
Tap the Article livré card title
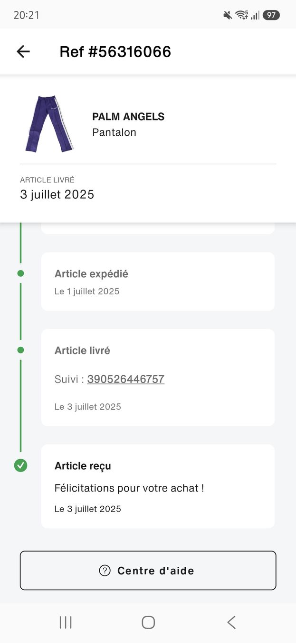[82, 351]
